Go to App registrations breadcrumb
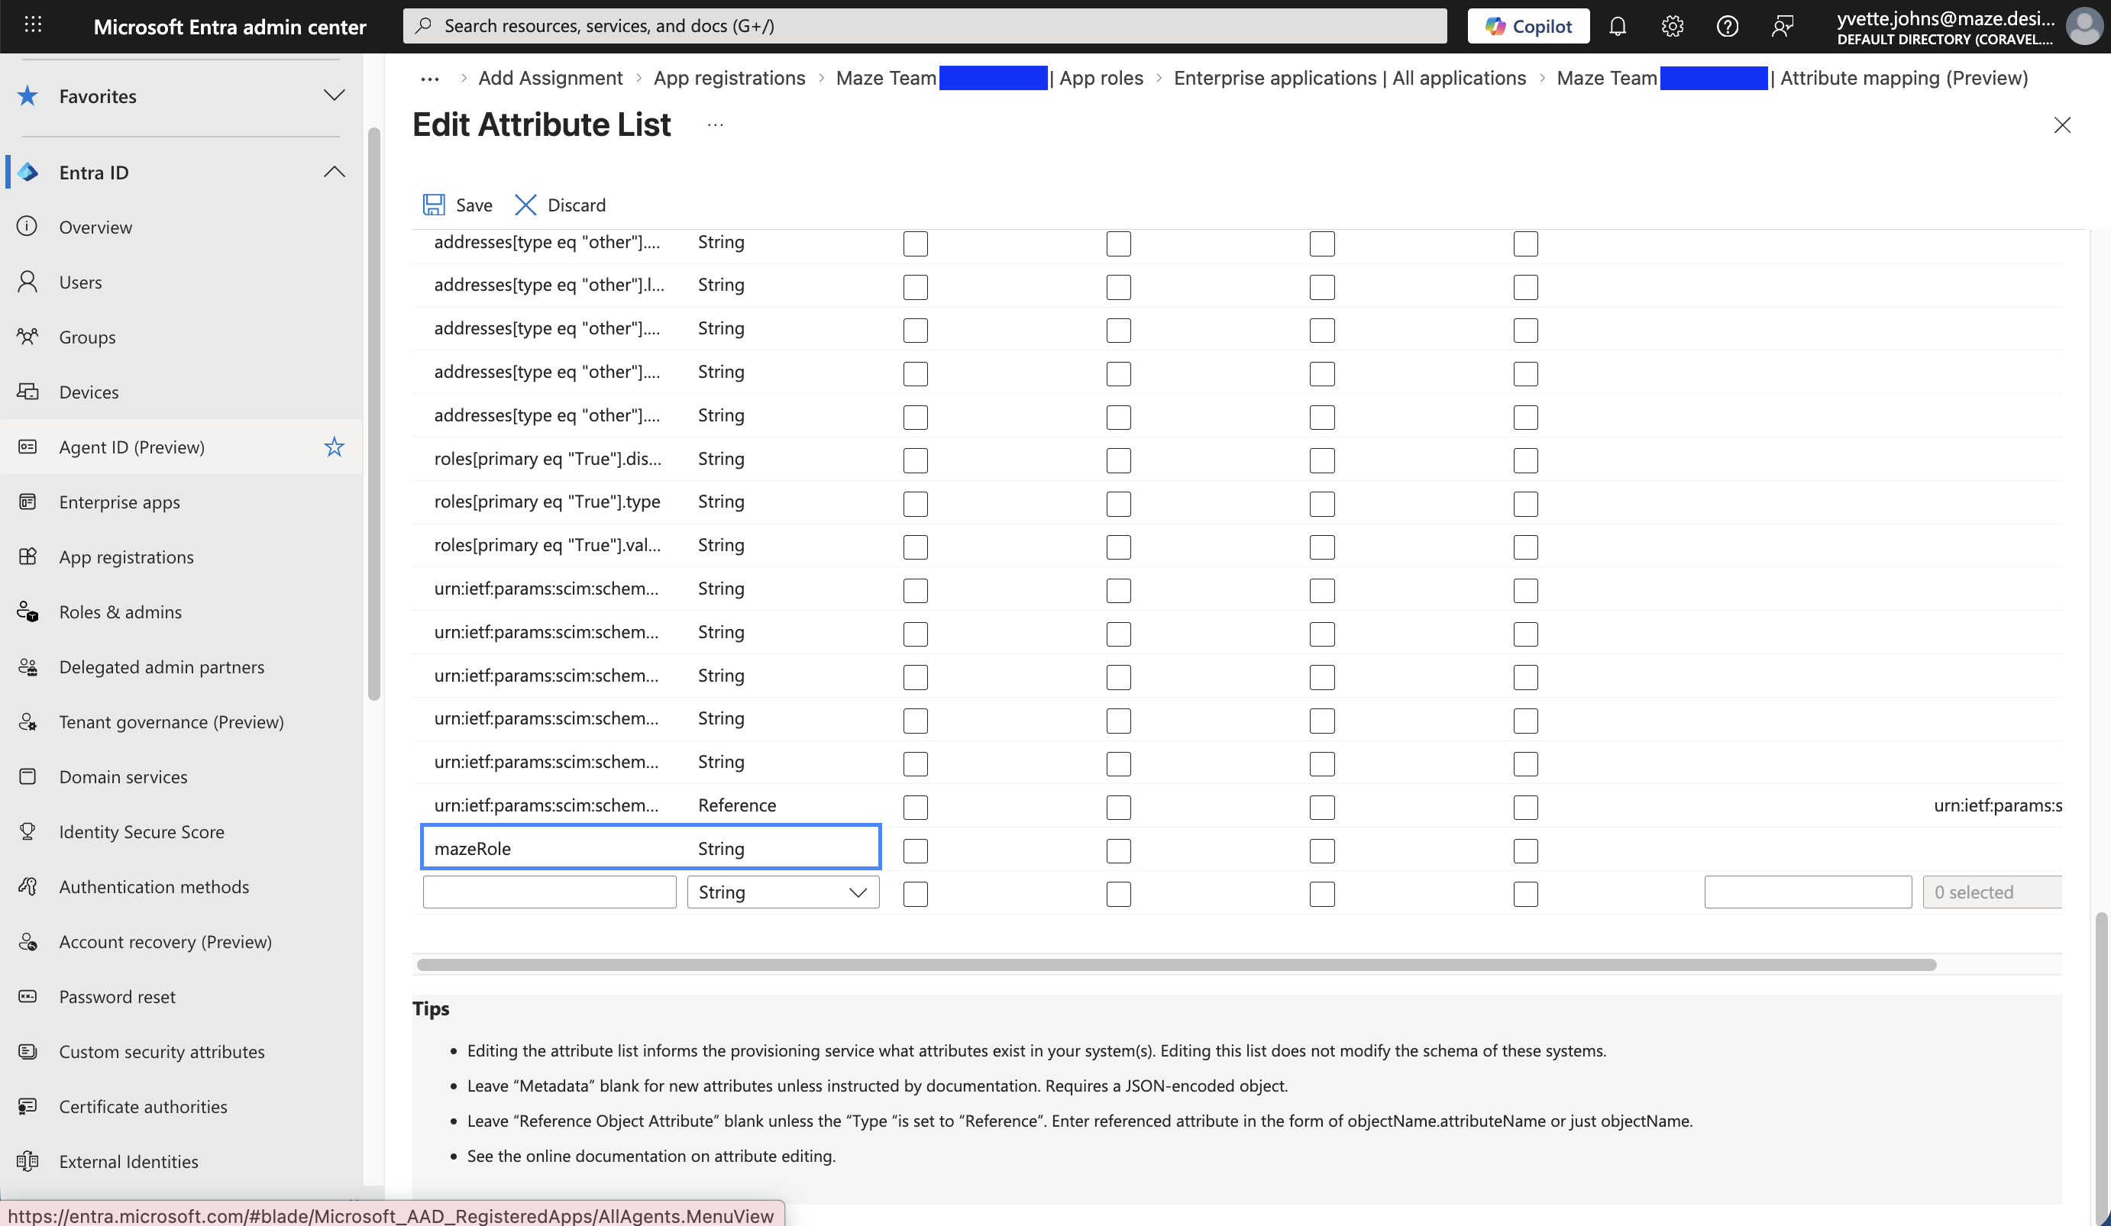 [729, 78]
